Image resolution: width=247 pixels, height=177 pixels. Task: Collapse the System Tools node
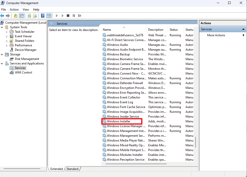2,27
